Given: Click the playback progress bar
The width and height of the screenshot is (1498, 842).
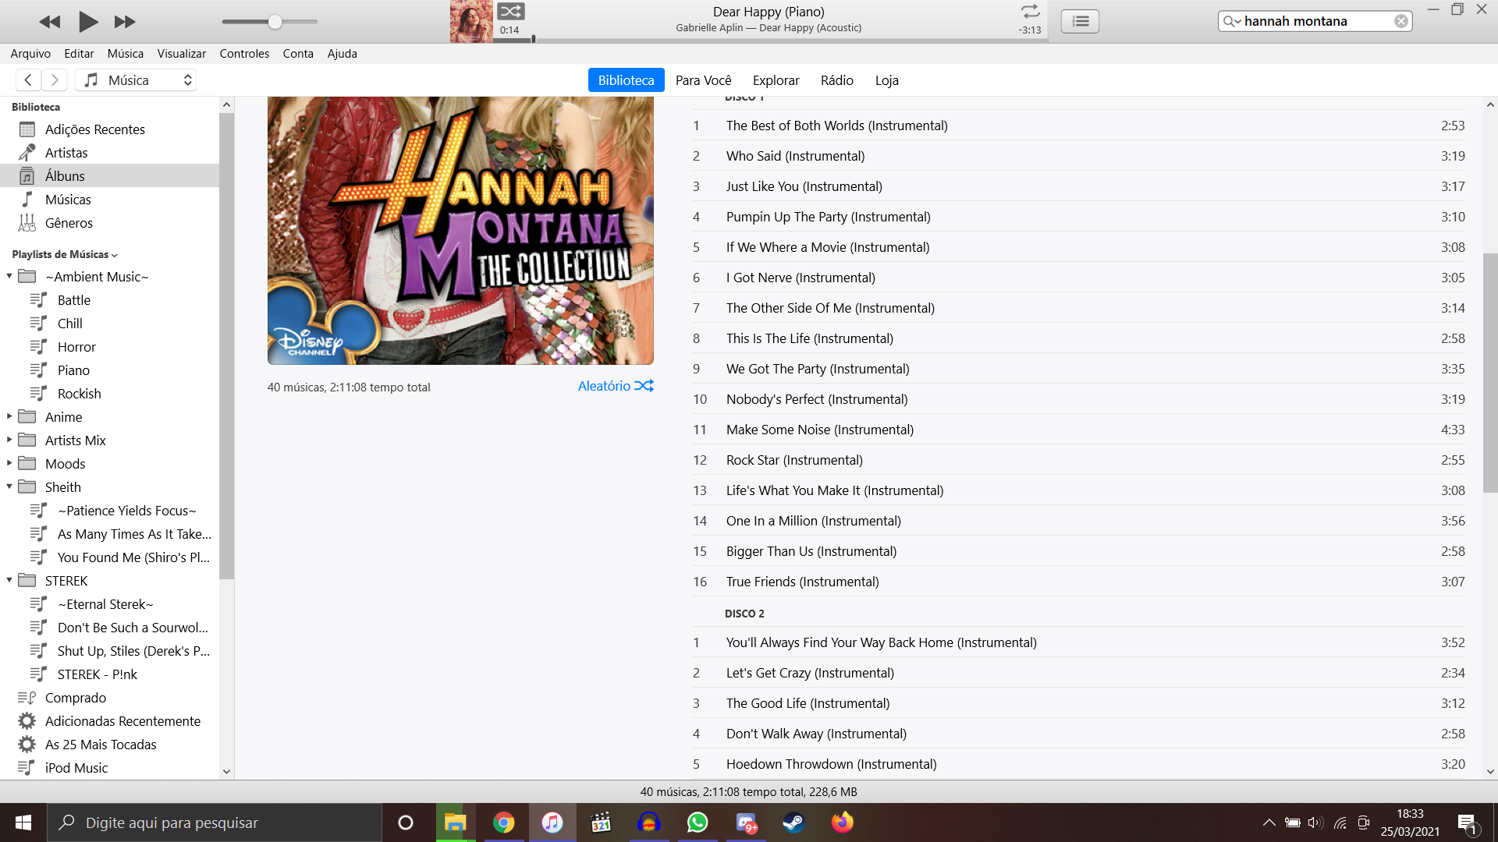Looking at the screenshot, I should [x=769, y=40].
